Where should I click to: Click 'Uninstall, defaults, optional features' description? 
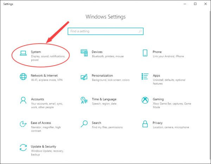pos(169,82)
